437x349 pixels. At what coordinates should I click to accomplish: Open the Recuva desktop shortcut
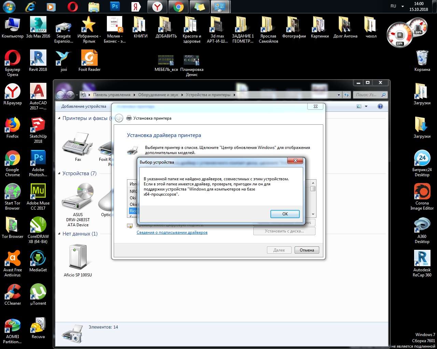click(x=38, y=328)
